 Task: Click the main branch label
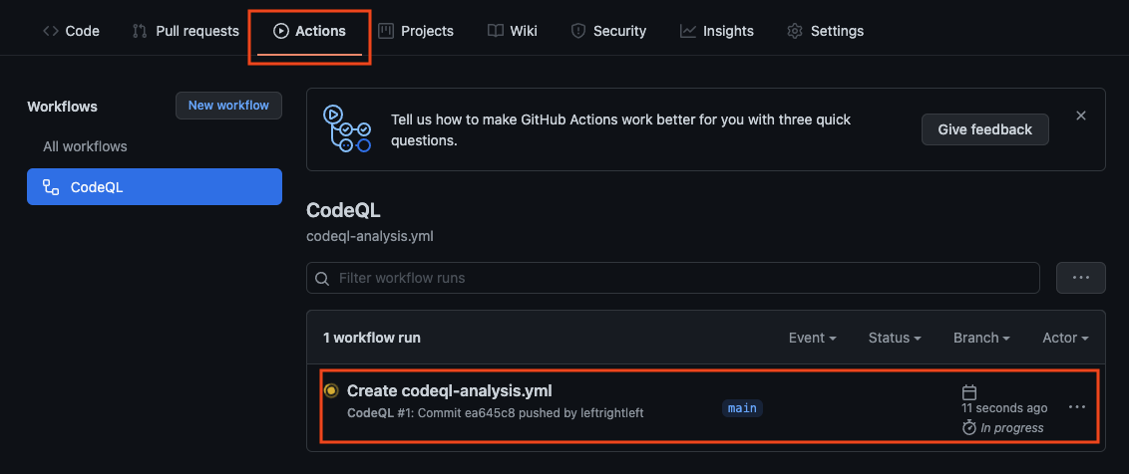[742, 408]
